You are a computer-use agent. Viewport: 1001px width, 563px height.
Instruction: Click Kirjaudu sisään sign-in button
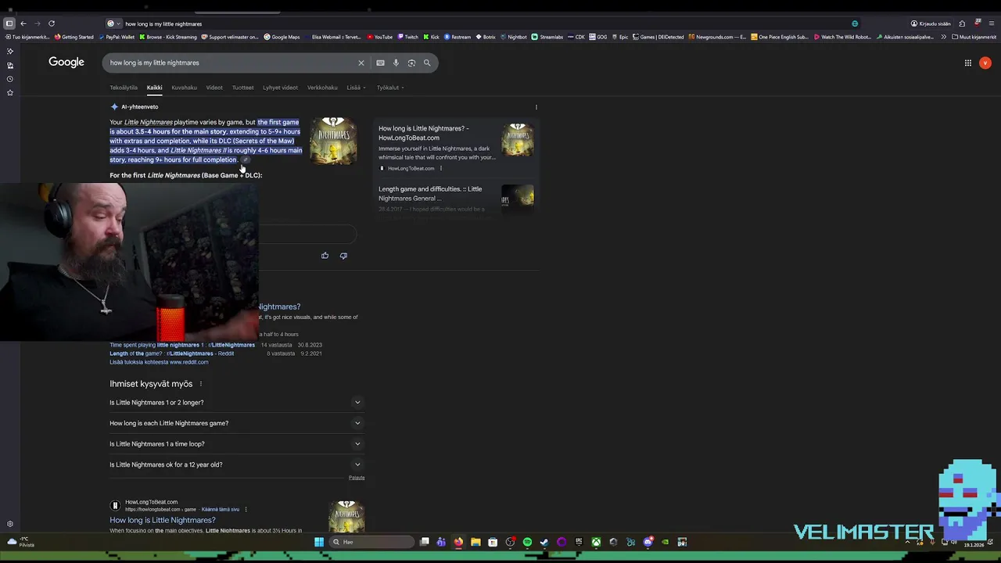[x=931, y=23]
